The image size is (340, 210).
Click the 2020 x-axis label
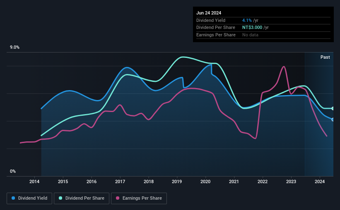click(x=205, y=181)
